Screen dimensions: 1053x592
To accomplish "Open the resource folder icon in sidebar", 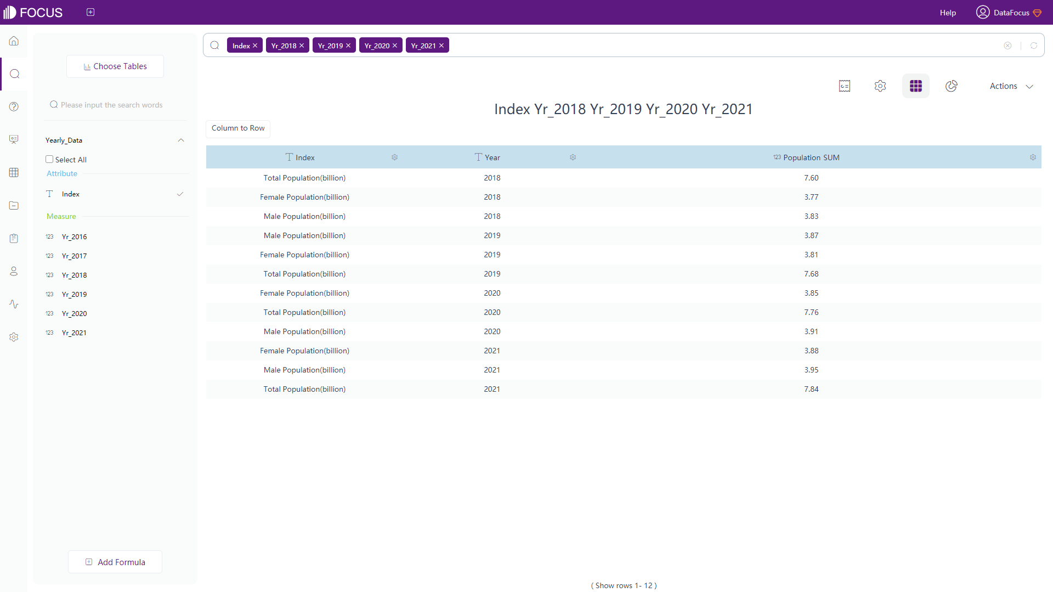I will (14, 205).
